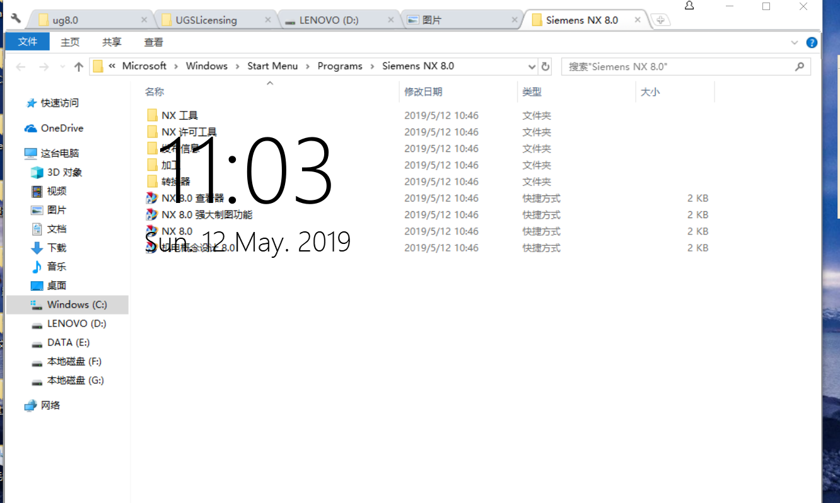Select the NX 8.0 查看器 shortcut
This screenshot has width=840, height=503.
tap(192, 198)
